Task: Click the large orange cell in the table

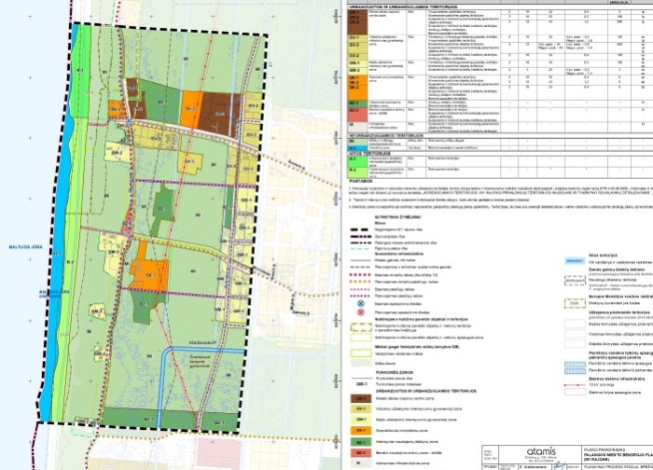Action: point(357,88)
